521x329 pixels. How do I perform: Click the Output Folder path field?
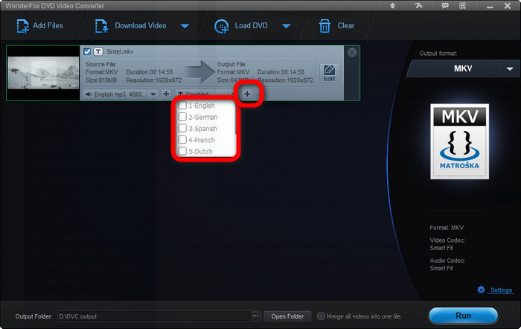click(x=155, y=316)
